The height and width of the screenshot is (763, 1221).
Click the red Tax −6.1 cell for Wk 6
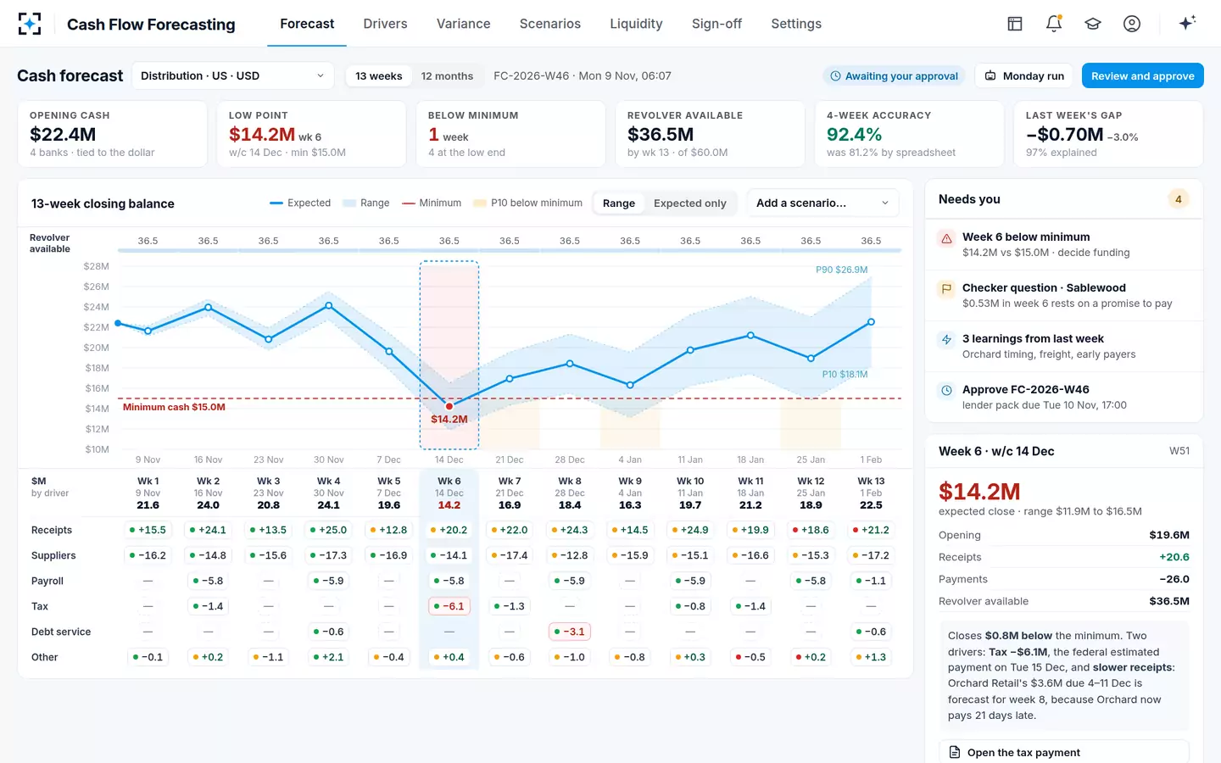[449, 606]
